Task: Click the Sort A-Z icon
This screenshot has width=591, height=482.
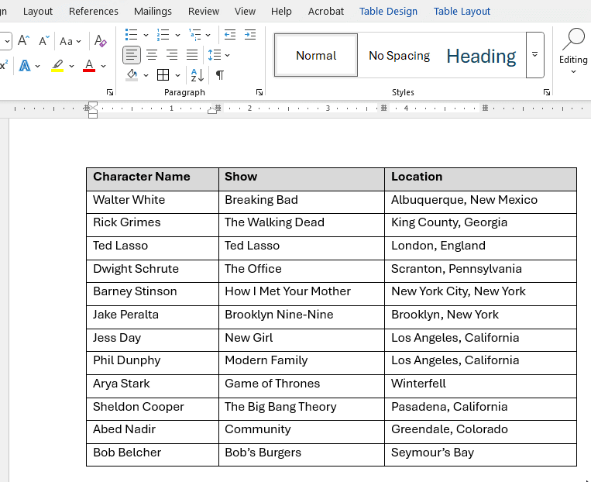Action: coord(198,75)
